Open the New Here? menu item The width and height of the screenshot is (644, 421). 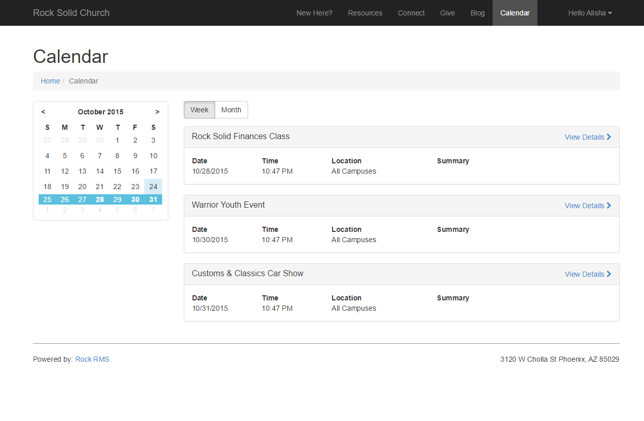click(x=314, y=13)
